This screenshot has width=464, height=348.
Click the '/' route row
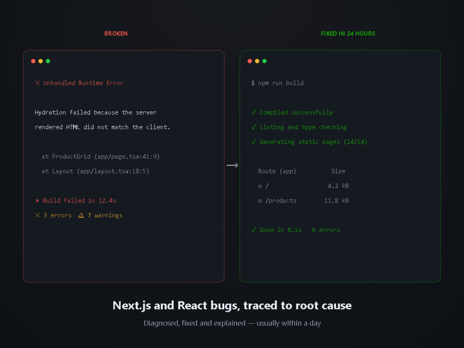click(x=303, y=186)
